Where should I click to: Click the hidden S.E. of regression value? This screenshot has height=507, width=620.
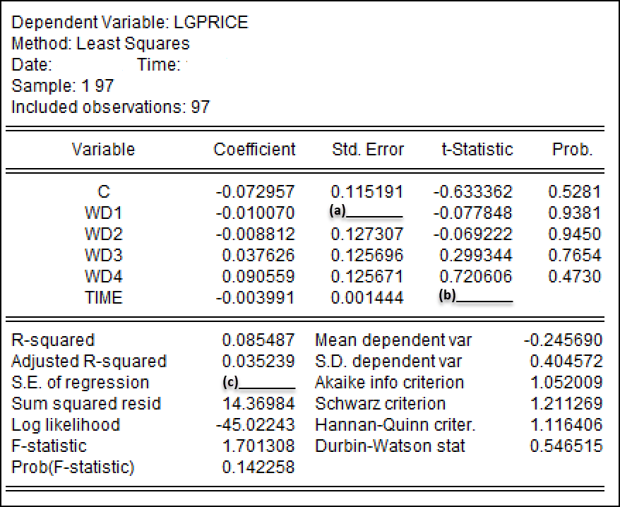257,383
